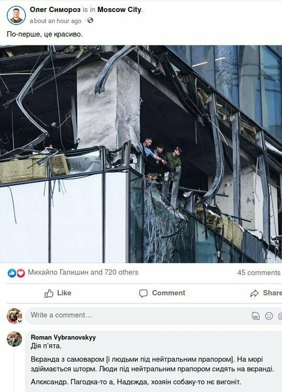Click the camera photo attach icon
Screen dimensions: 282x392
(x=280, y=316)
